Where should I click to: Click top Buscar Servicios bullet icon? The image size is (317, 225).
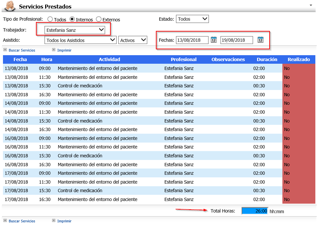[5, 50]
